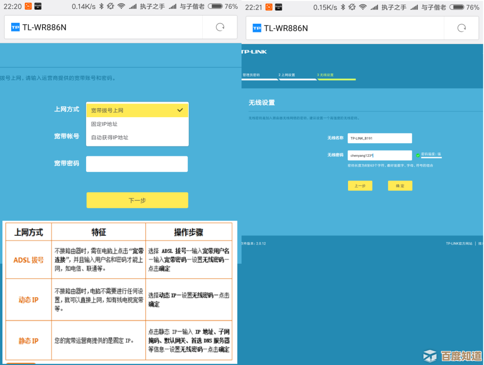This screenshot has width=484, height=365.
Task: Open the TP-LINK官方网站 footer link
Action: click(x=459, y=243)
